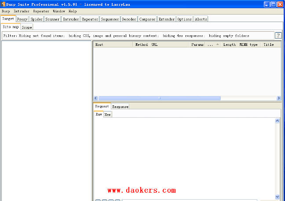This screenshot has height=201, width=285.
Task: Click the sorted column header with arrow
Action: click(213, 45)
